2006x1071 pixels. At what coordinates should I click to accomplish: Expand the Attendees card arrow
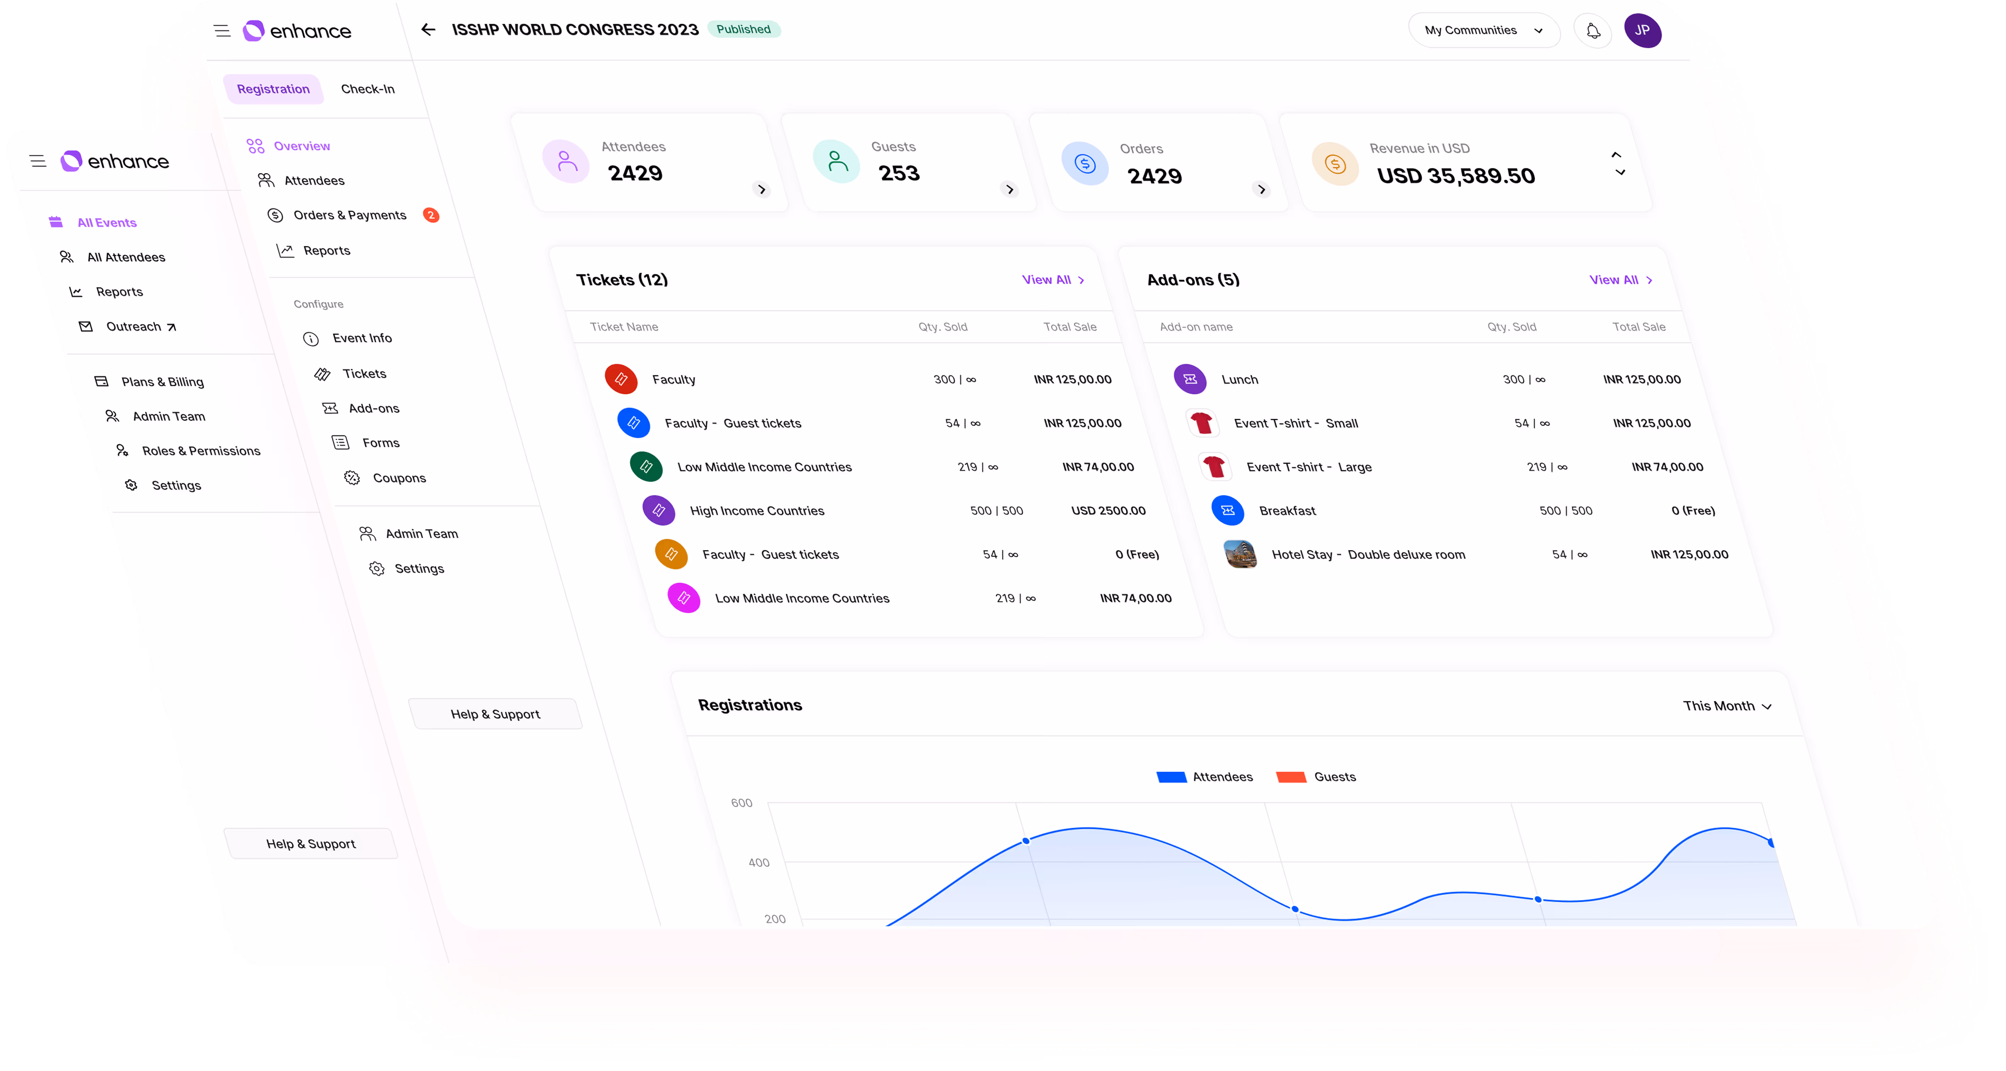[x=762, y=189]
